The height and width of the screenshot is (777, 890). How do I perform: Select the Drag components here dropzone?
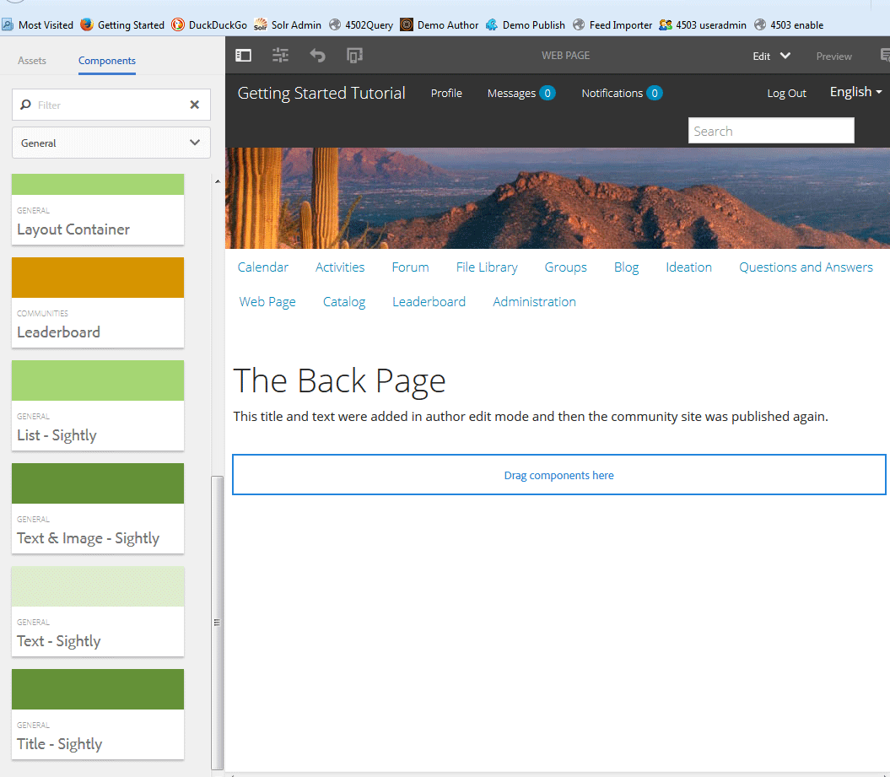[558, 474]
